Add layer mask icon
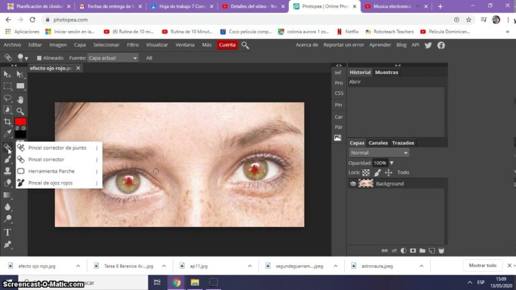This screenshot has width=516, height=290. coord(413,250)
